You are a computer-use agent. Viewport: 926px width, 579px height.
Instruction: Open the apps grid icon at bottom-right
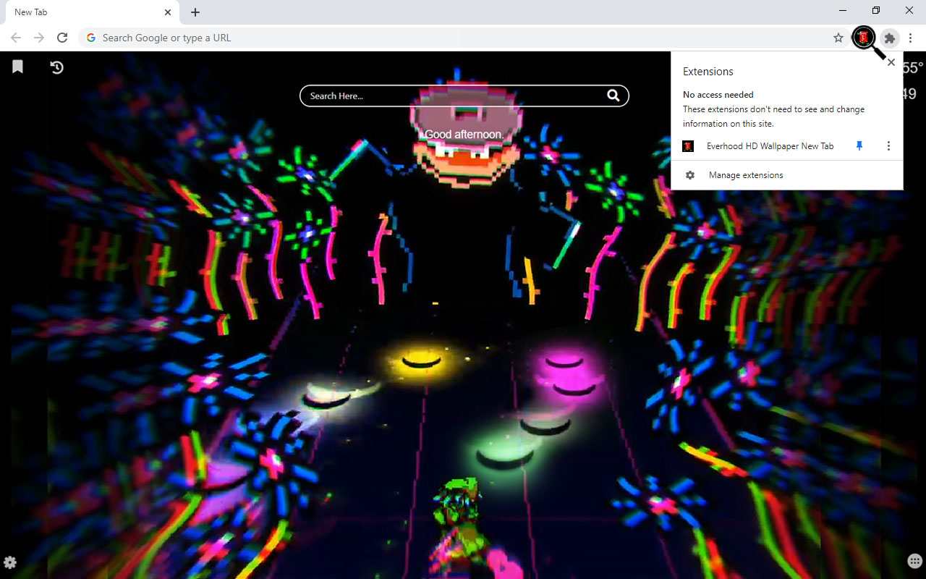[914, 562]
